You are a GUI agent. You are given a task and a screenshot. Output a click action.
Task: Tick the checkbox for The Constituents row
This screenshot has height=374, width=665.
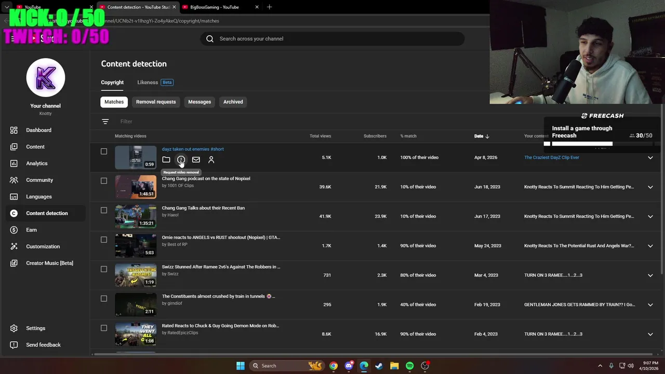[x=104, y=299]
